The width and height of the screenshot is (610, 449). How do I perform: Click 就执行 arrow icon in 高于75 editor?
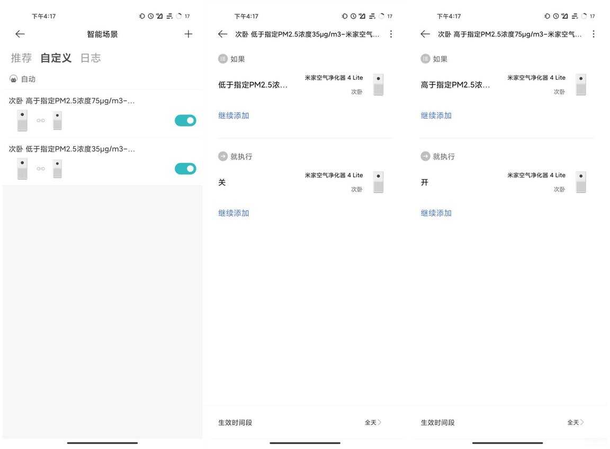tap(425, 156)
